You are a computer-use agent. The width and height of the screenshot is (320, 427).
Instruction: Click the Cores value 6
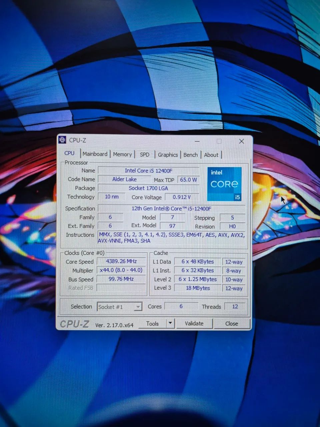click(181, 306)
